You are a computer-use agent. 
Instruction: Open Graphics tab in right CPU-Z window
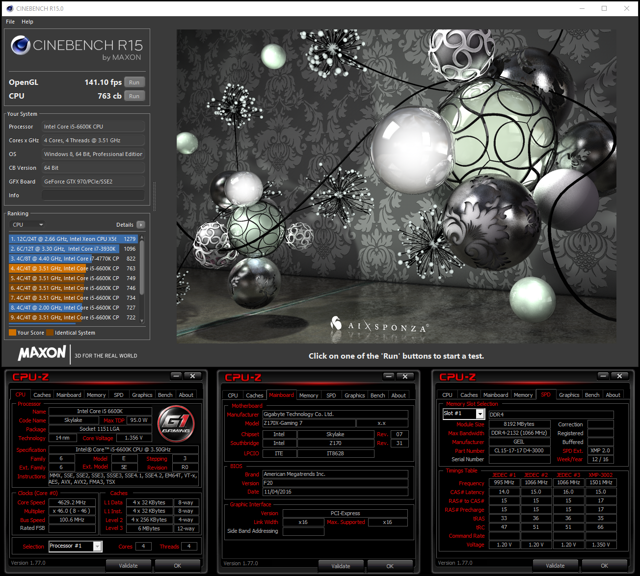coord(569,395)
